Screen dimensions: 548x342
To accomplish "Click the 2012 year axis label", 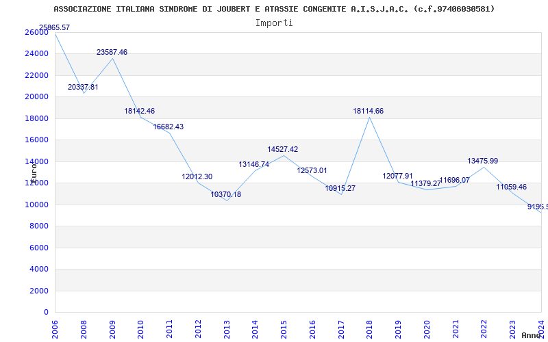I will [x=198, y=330].
